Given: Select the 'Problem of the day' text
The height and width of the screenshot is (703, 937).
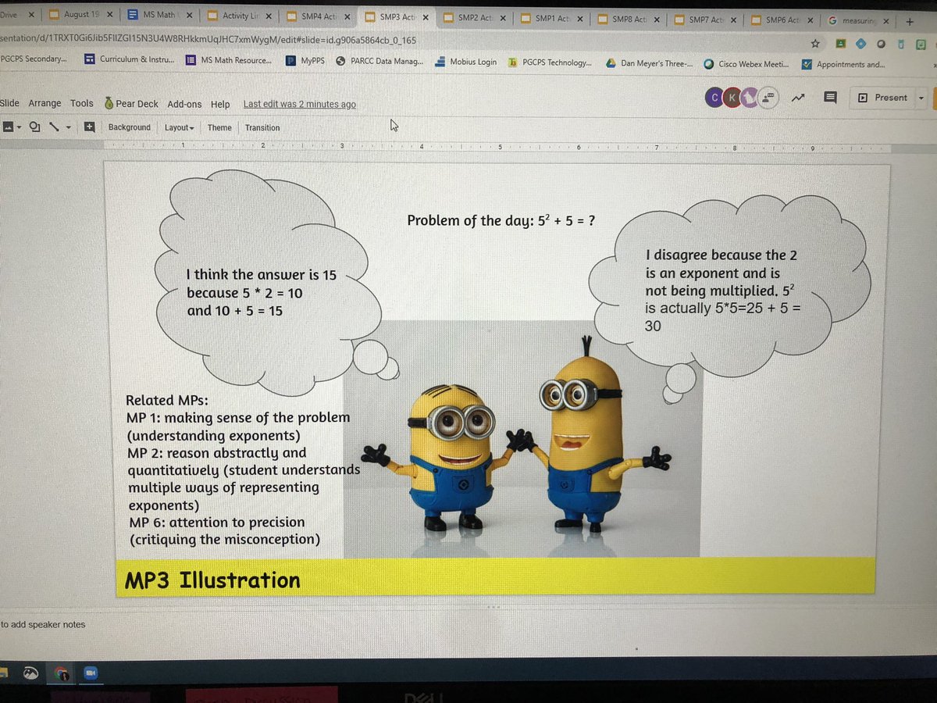Looking at the screenshot, I should point(502,220).
